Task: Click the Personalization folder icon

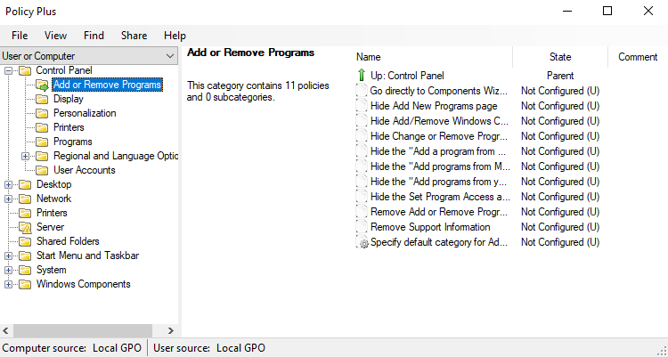Action: click(42, 113)
